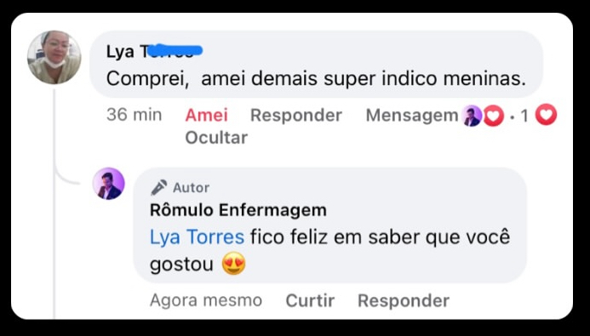
Task: Open the blue Lya Torres mention link
Action: click(198, 237)
